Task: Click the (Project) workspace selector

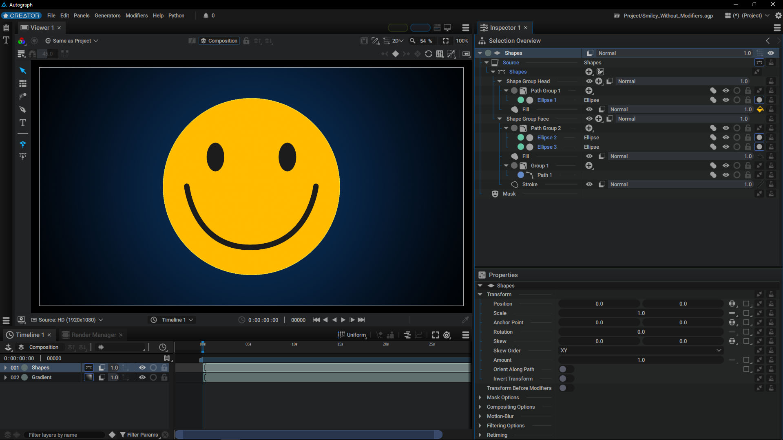Action: click(747, 15)
